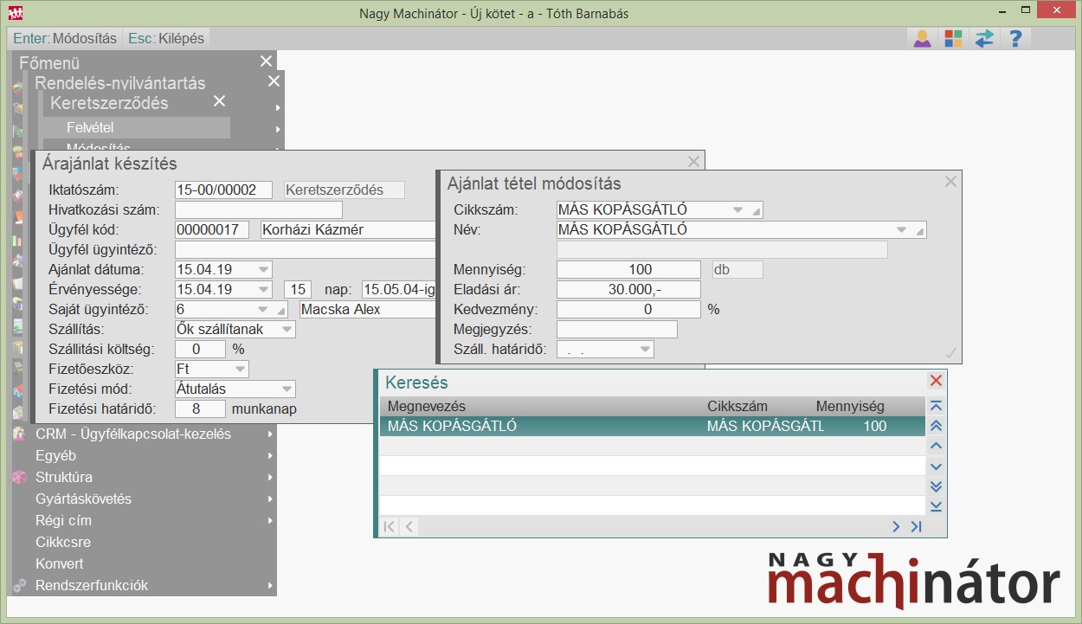1082x624 pixels.
Task: Open CRM - Ügyfélkapcsolat-kezelés menu
Action: [x=132, y=434]
